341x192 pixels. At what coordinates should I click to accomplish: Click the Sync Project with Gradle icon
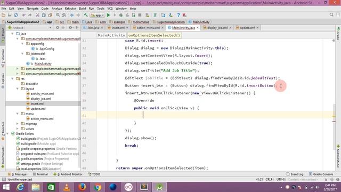point(155,15)
